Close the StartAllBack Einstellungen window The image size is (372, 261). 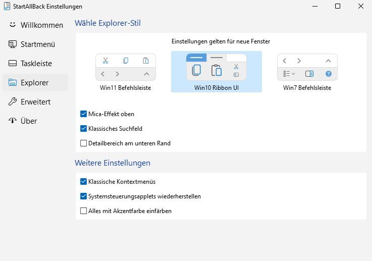pos(360,6)
